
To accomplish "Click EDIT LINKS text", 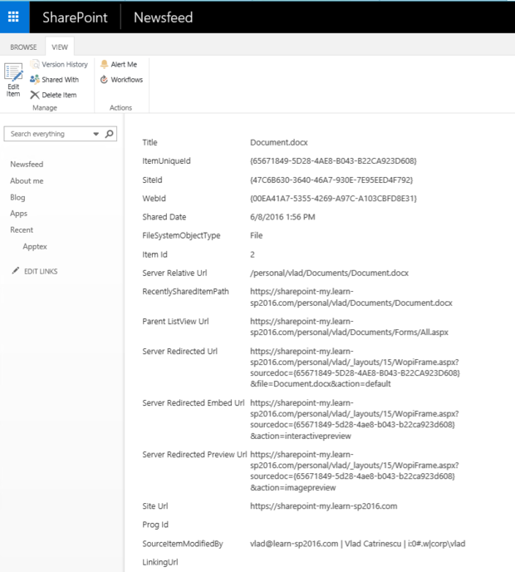I will point(41,271).
